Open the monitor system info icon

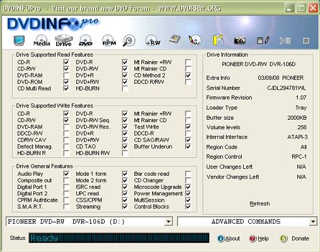19,40
